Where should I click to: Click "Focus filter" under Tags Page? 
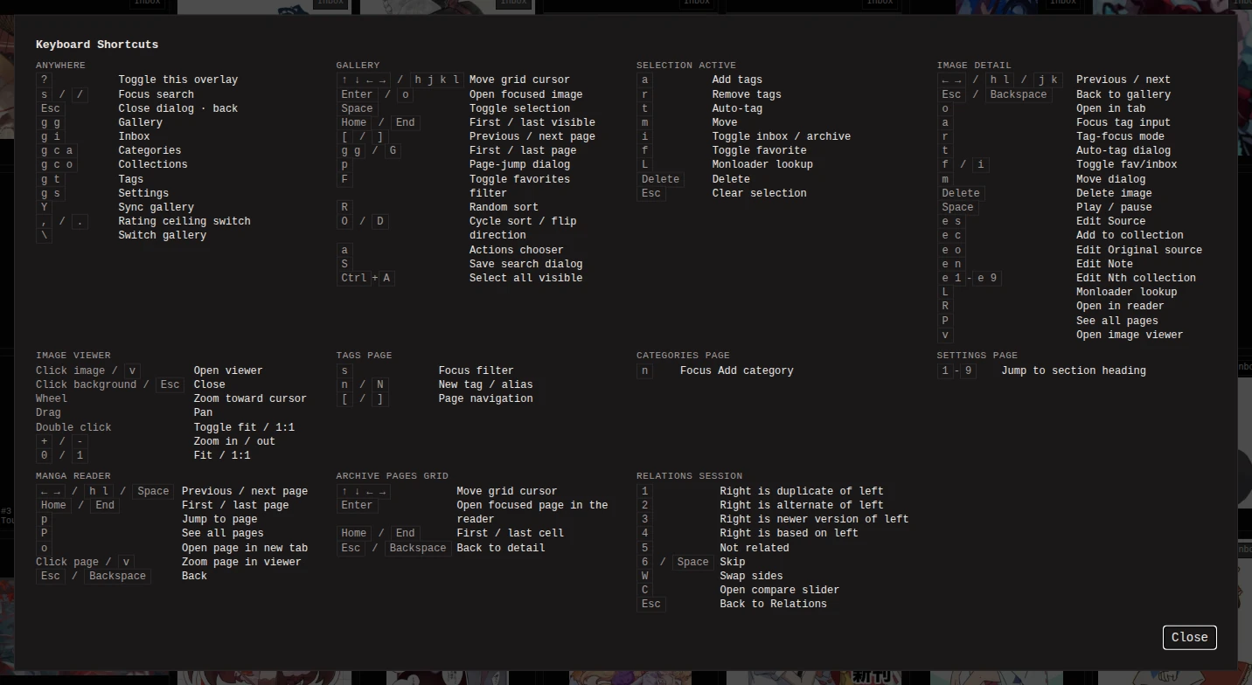476,370
